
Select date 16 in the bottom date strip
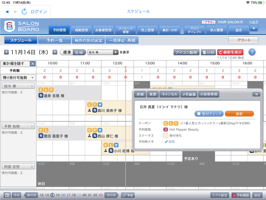tap(64, 195)
